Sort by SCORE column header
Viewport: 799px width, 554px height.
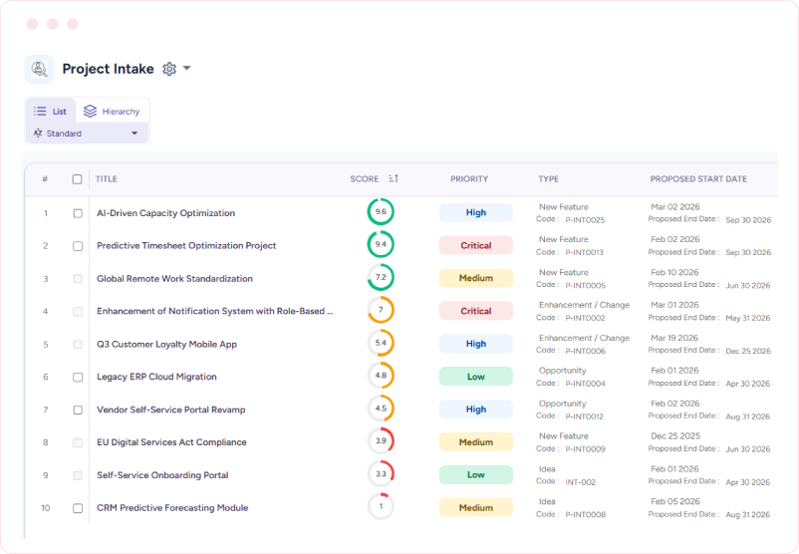tap(365, 179)
